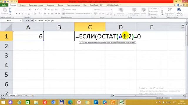The height and width of the screenshot is (105, 188).
Task: Open the Файл (File) tab
Action: [4, 5]
